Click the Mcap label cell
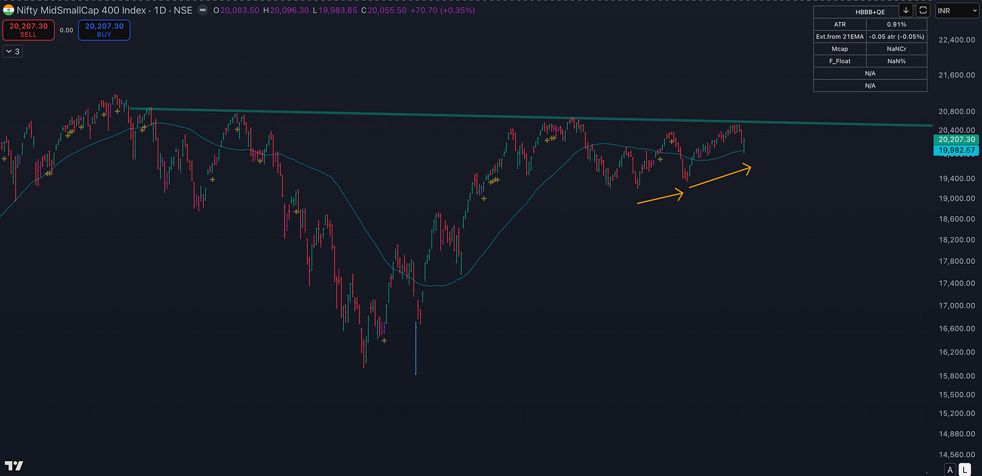Viewport: 982px width, 476px height. pos(840,48)
